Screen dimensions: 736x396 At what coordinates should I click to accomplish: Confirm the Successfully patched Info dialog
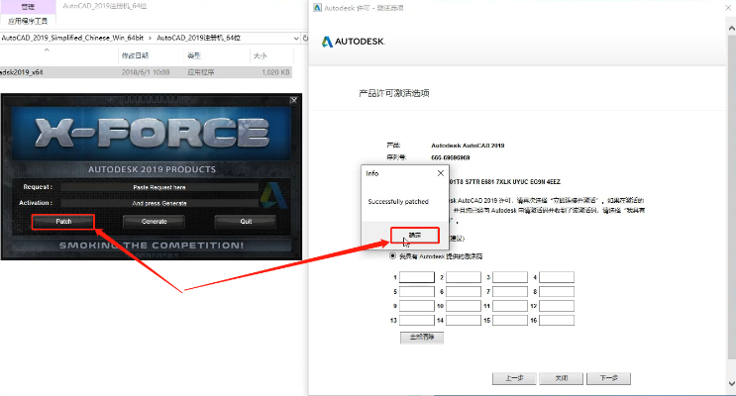[414, 235]
